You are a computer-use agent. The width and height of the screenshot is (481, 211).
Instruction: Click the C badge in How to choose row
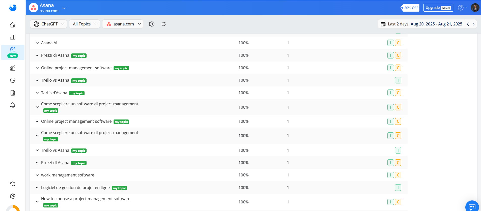398,202
